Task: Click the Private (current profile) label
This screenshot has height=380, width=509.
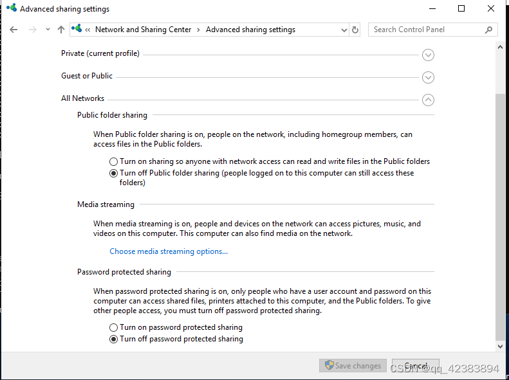Action: 100,53
